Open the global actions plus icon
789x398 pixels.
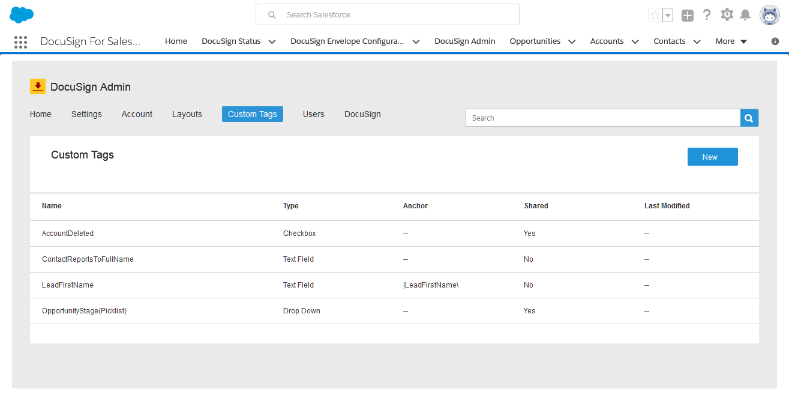coord(688,16)
